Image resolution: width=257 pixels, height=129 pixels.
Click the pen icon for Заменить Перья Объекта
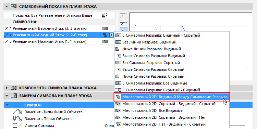[x=17, y=119]
